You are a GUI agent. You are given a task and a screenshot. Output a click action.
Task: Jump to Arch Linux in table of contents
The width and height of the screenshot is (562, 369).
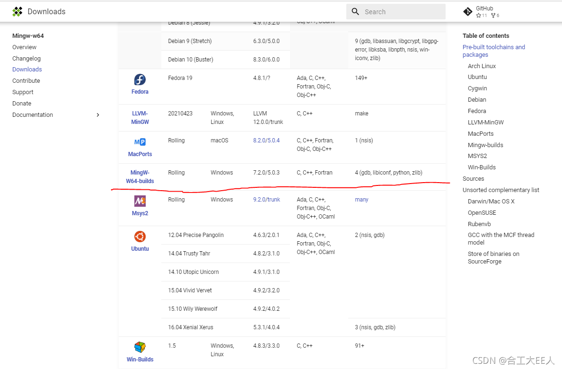(482, 66)
